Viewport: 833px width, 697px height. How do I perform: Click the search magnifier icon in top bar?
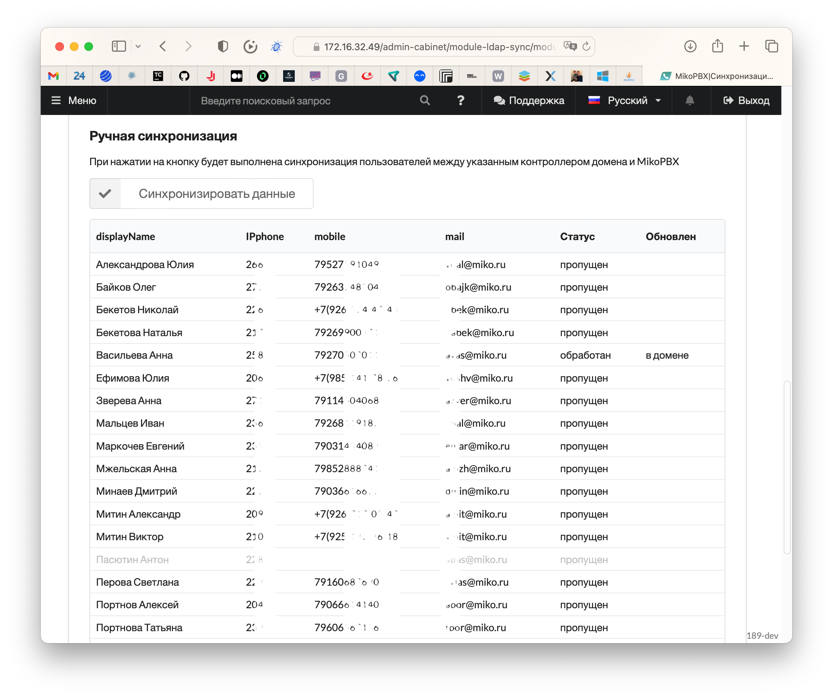click(424, 100)
